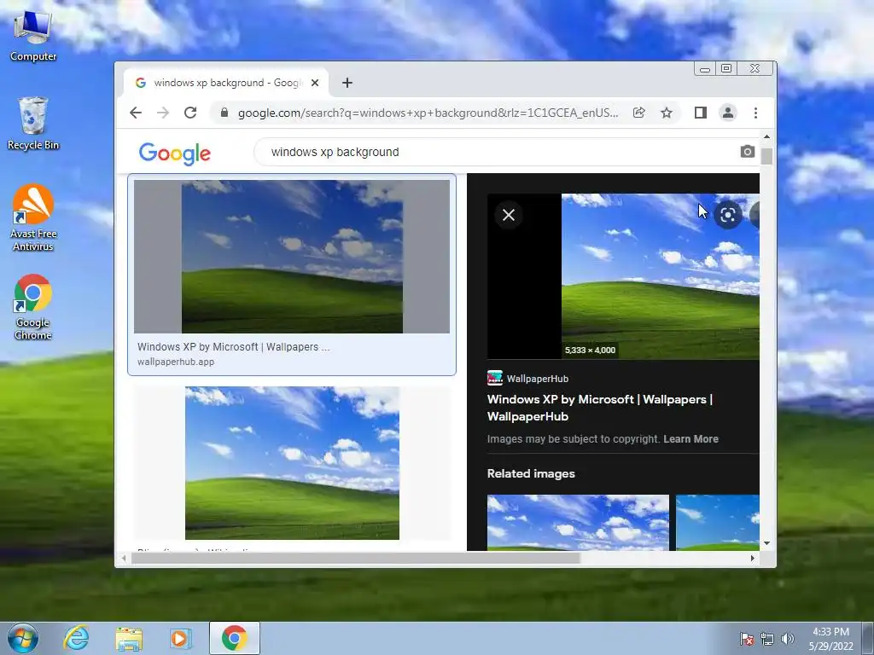Click the Google logo

174,154
